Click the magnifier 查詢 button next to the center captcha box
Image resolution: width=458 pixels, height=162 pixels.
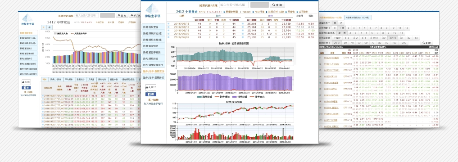277,5
